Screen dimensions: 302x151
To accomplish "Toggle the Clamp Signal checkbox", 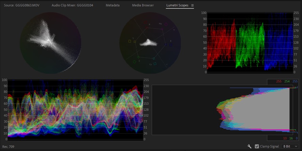I will coord(257,146).
